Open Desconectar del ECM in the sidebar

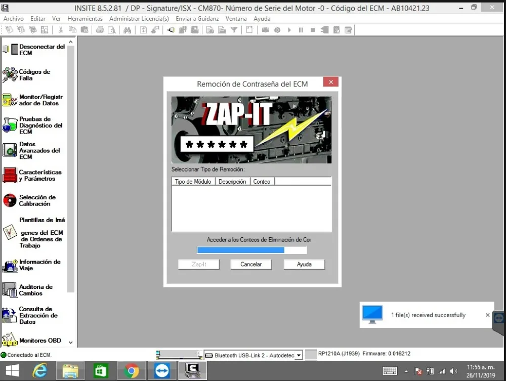coord(34,50)
